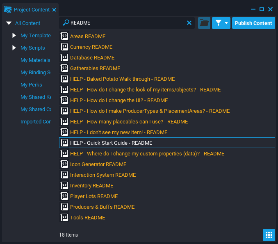Open My Perks category

[x=31, y=85]
